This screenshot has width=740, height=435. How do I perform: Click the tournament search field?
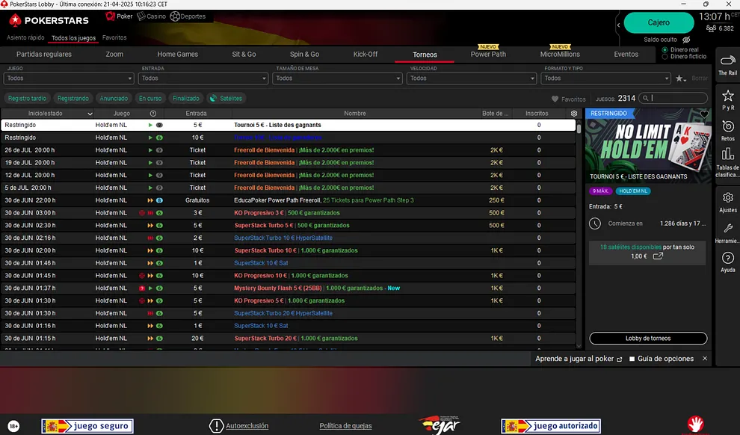677,98
